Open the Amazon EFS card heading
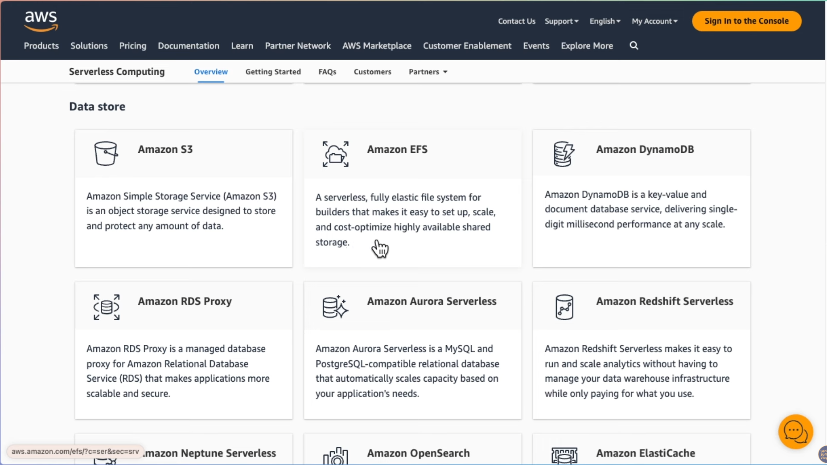827x465 pixels. [x=397, y=149]
